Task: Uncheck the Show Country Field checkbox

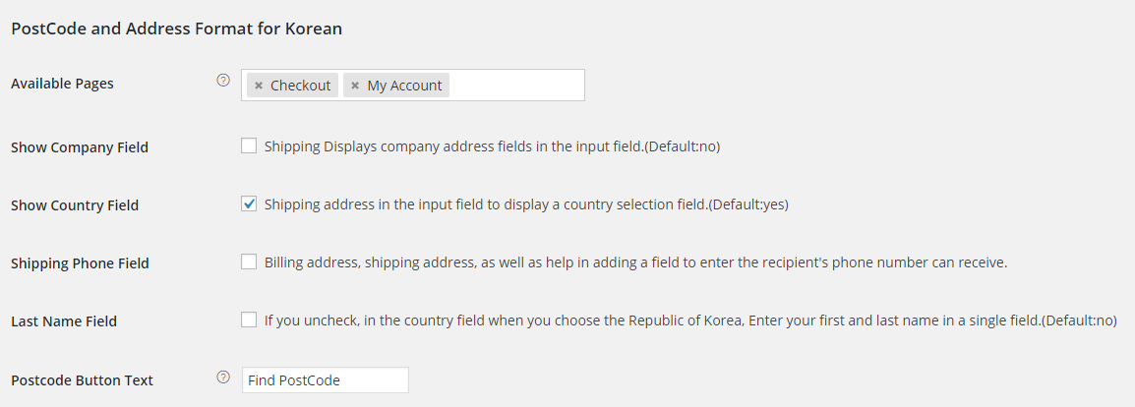Action: 249,203
